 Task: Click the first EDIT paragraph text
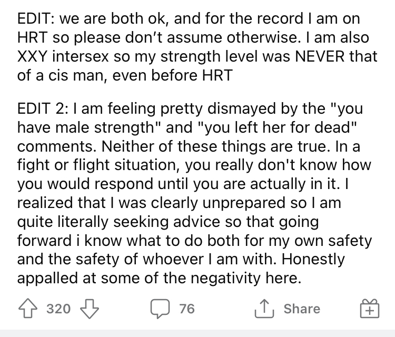click(197, 47)
